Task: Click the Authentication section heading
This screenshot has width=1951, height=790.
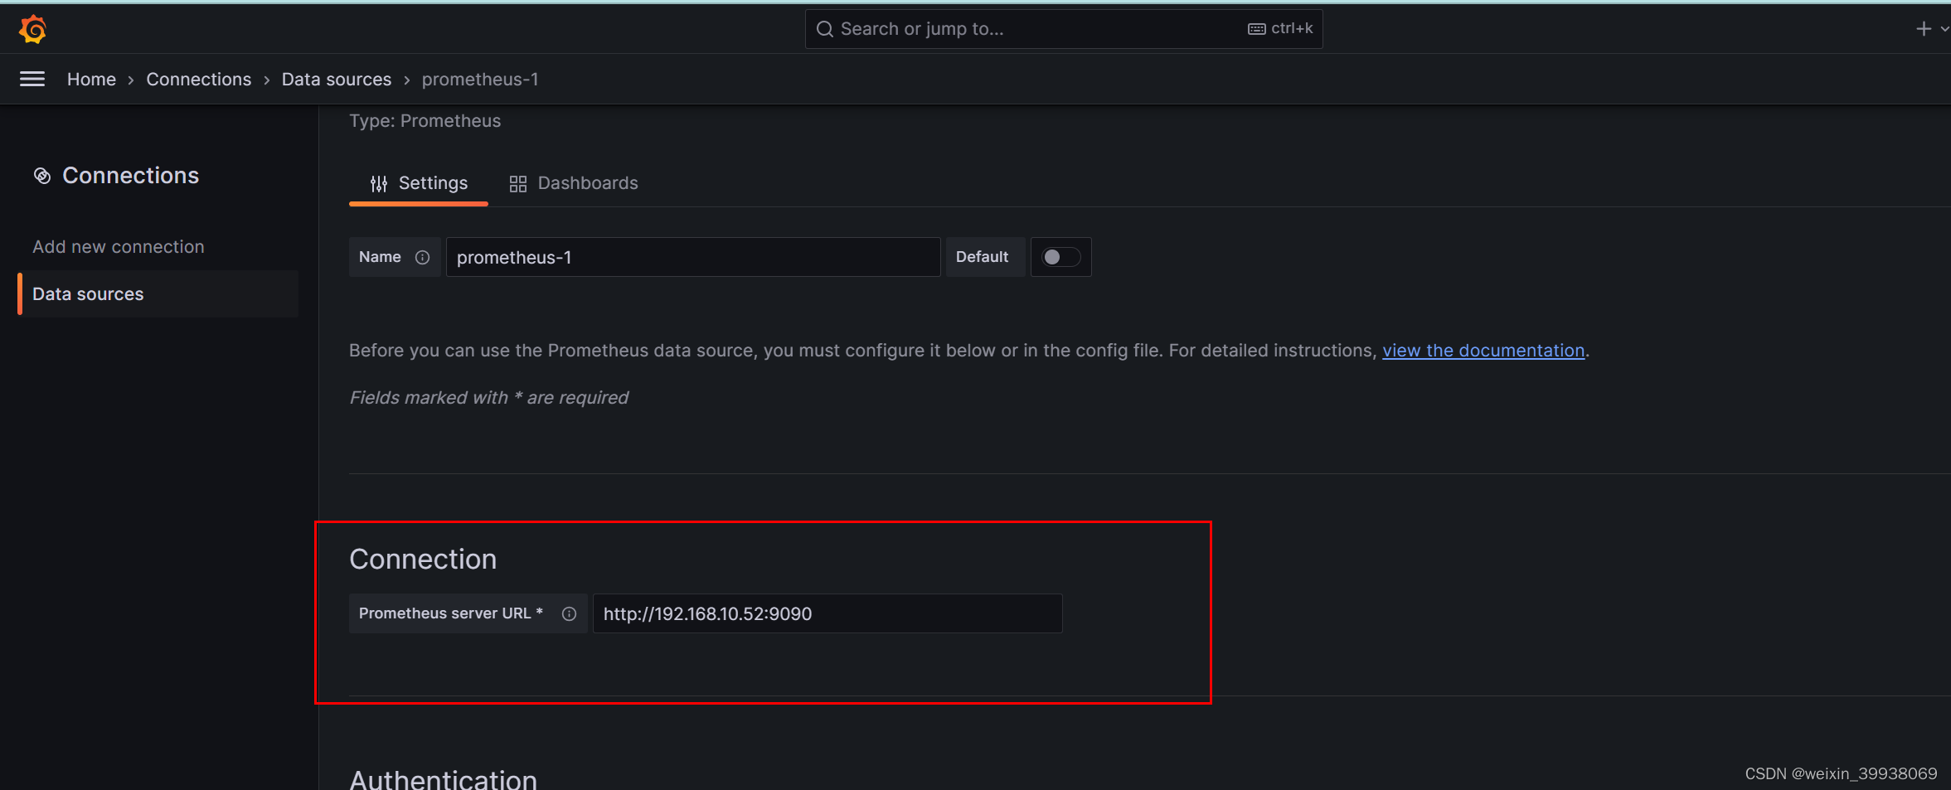Action: pos(444,779)
